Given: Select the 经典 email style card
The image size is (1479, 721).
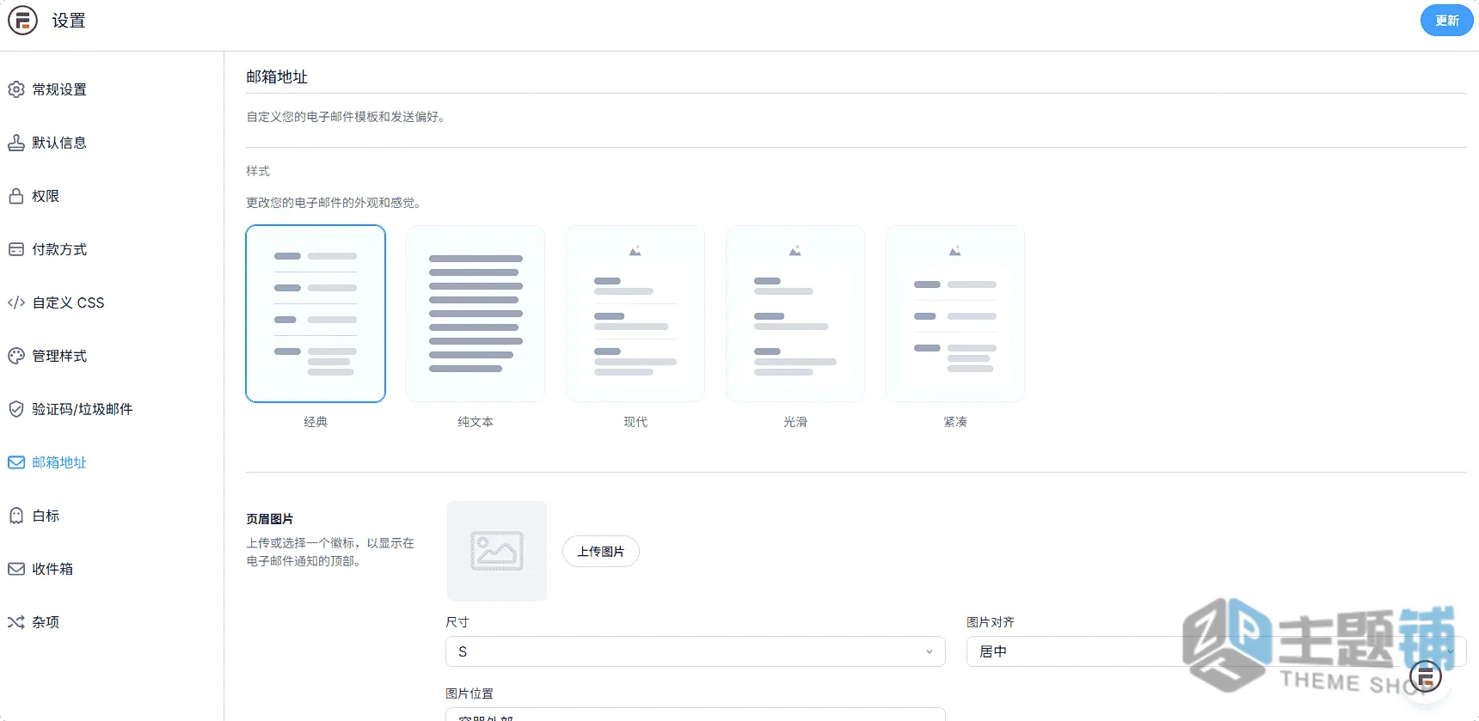Looking at the screenshot, I should [316, 314].
